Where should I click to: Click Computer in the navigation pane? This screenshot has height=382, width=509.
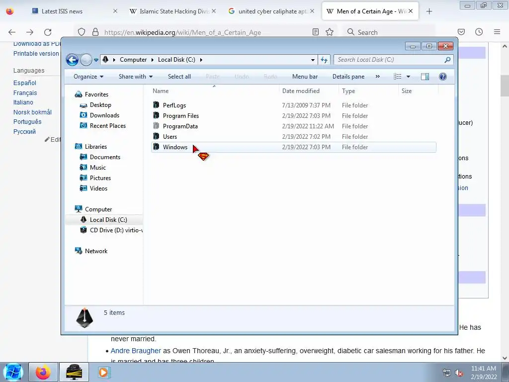point(98,209)
